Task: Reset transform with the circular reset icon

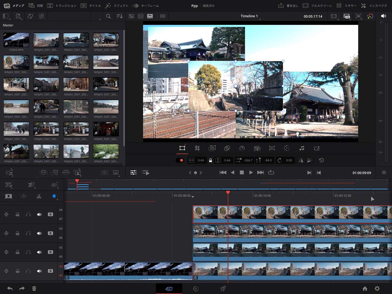Action: [x=321, y=160]
